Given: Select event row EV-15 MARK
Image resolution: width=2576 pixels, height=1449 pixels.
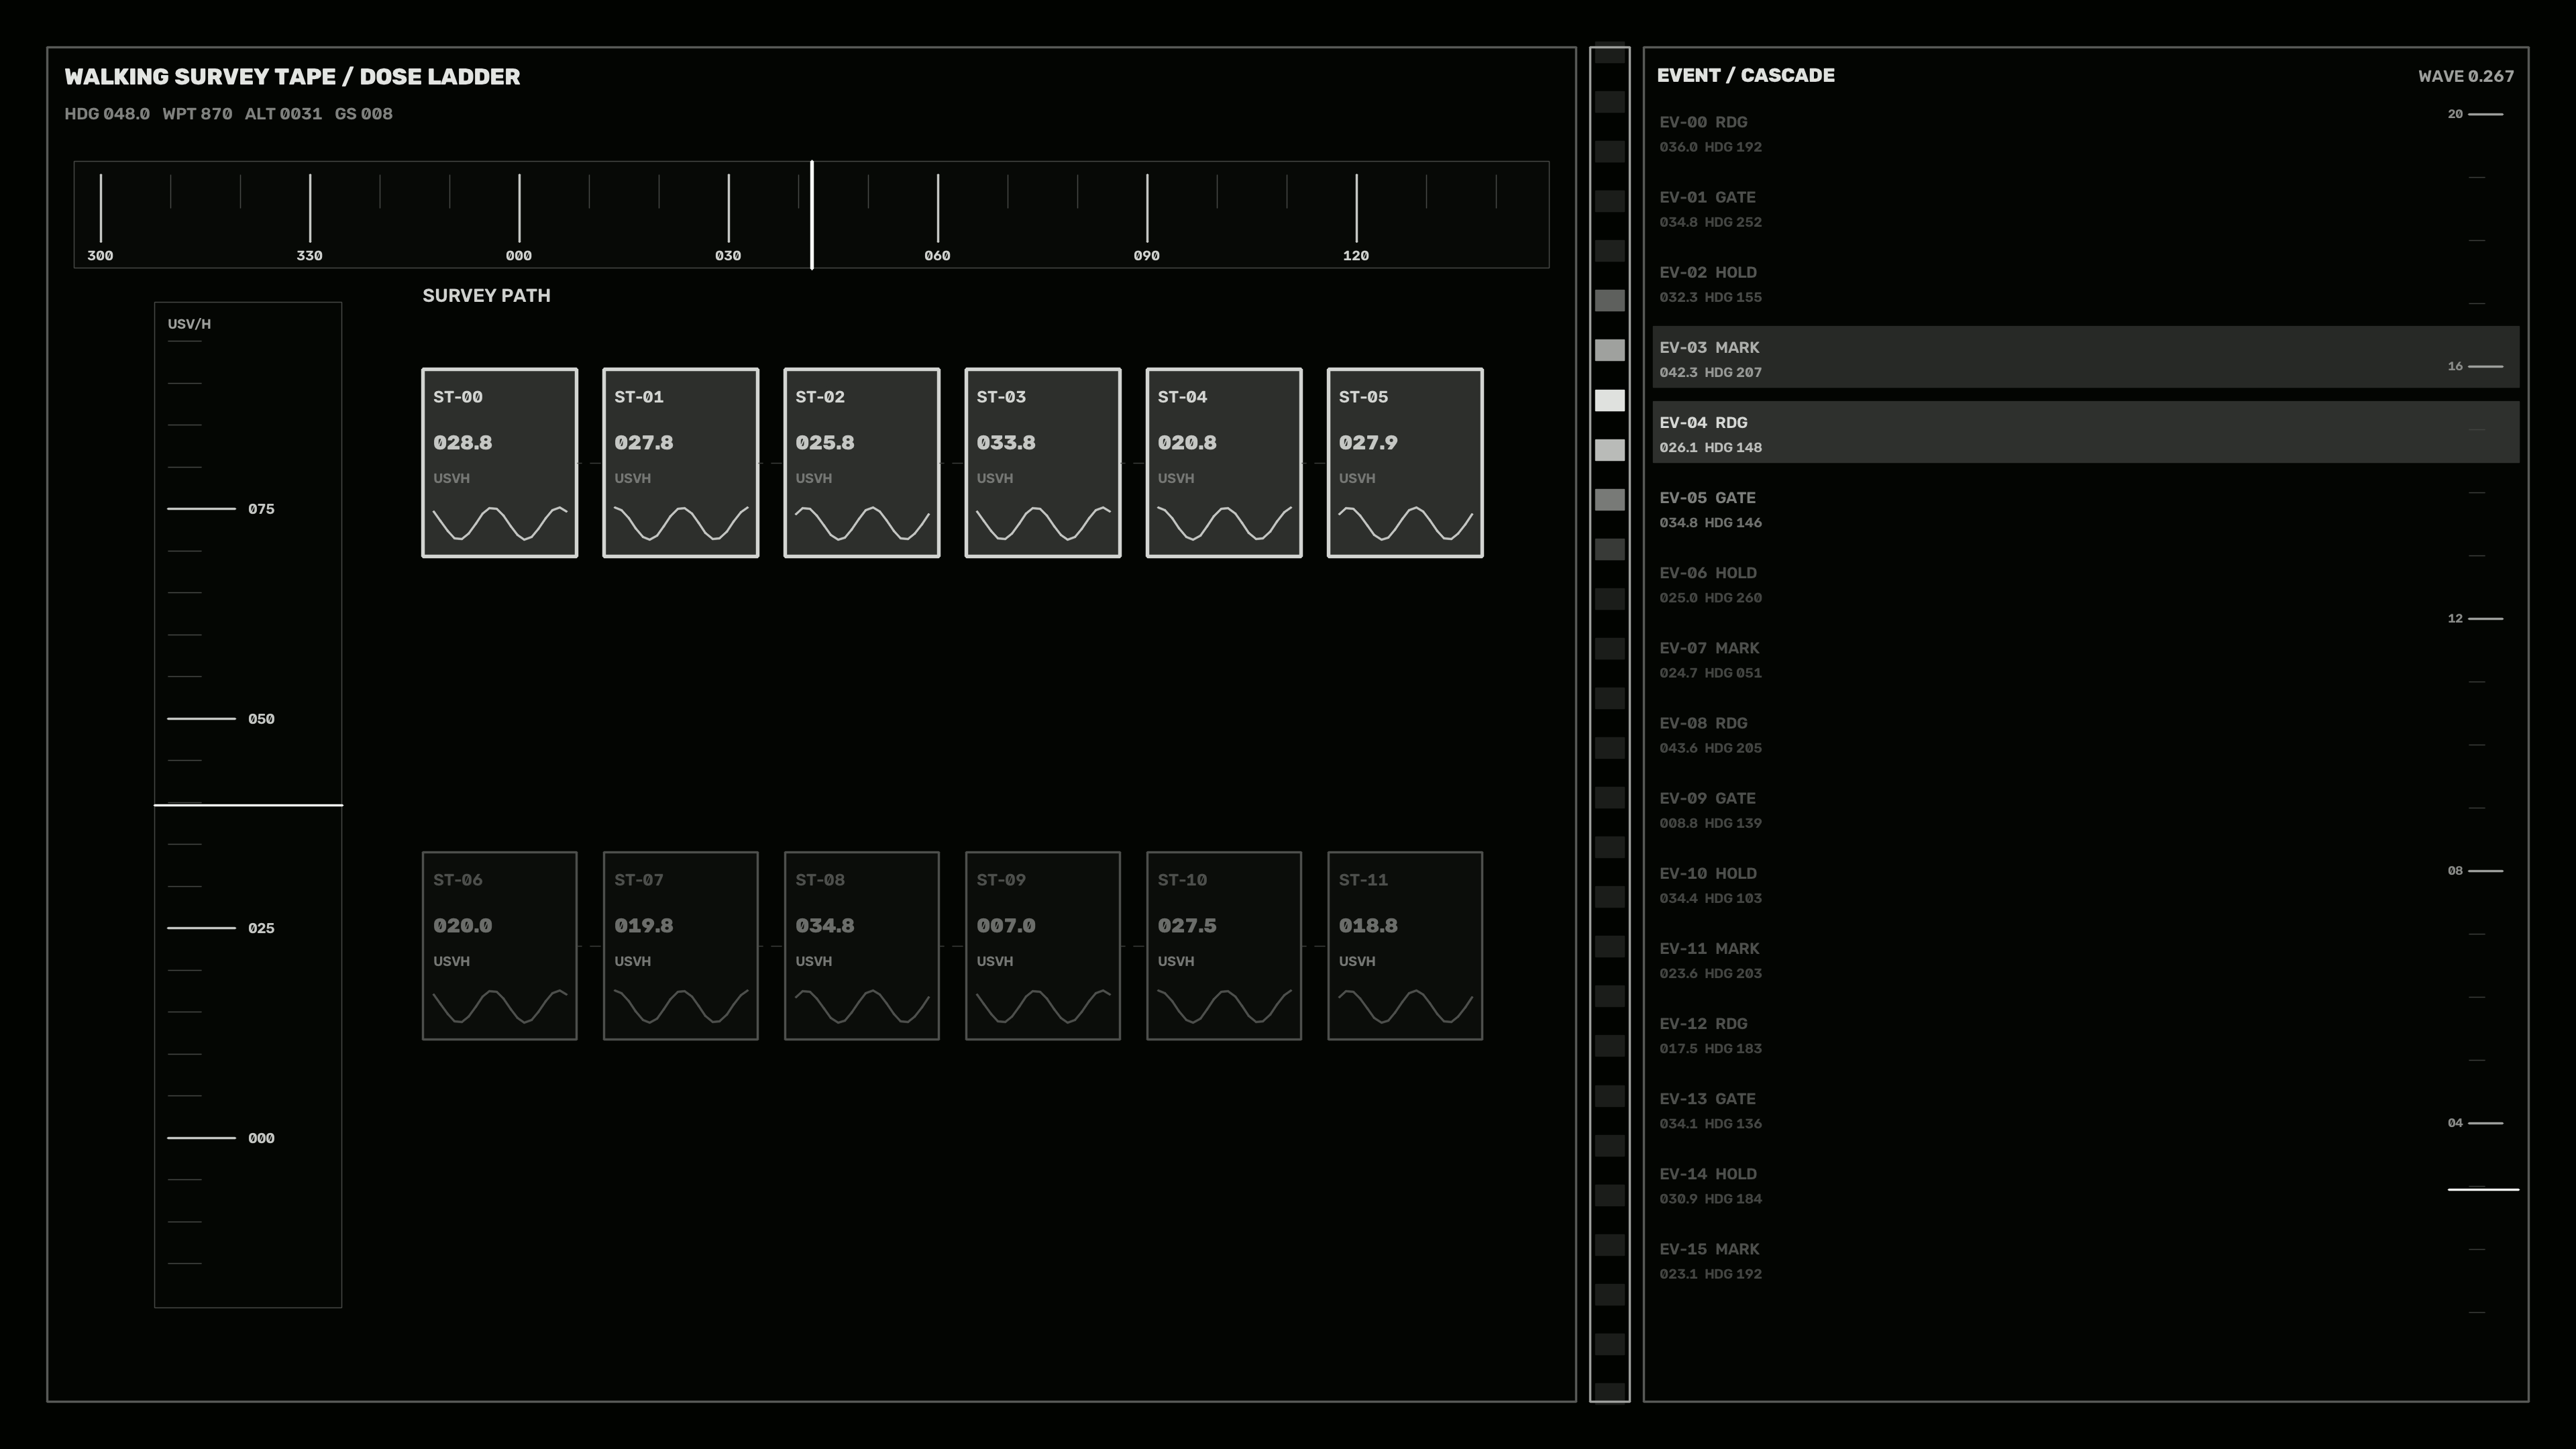Looking at the screenshot, I should point(2085,1259).
